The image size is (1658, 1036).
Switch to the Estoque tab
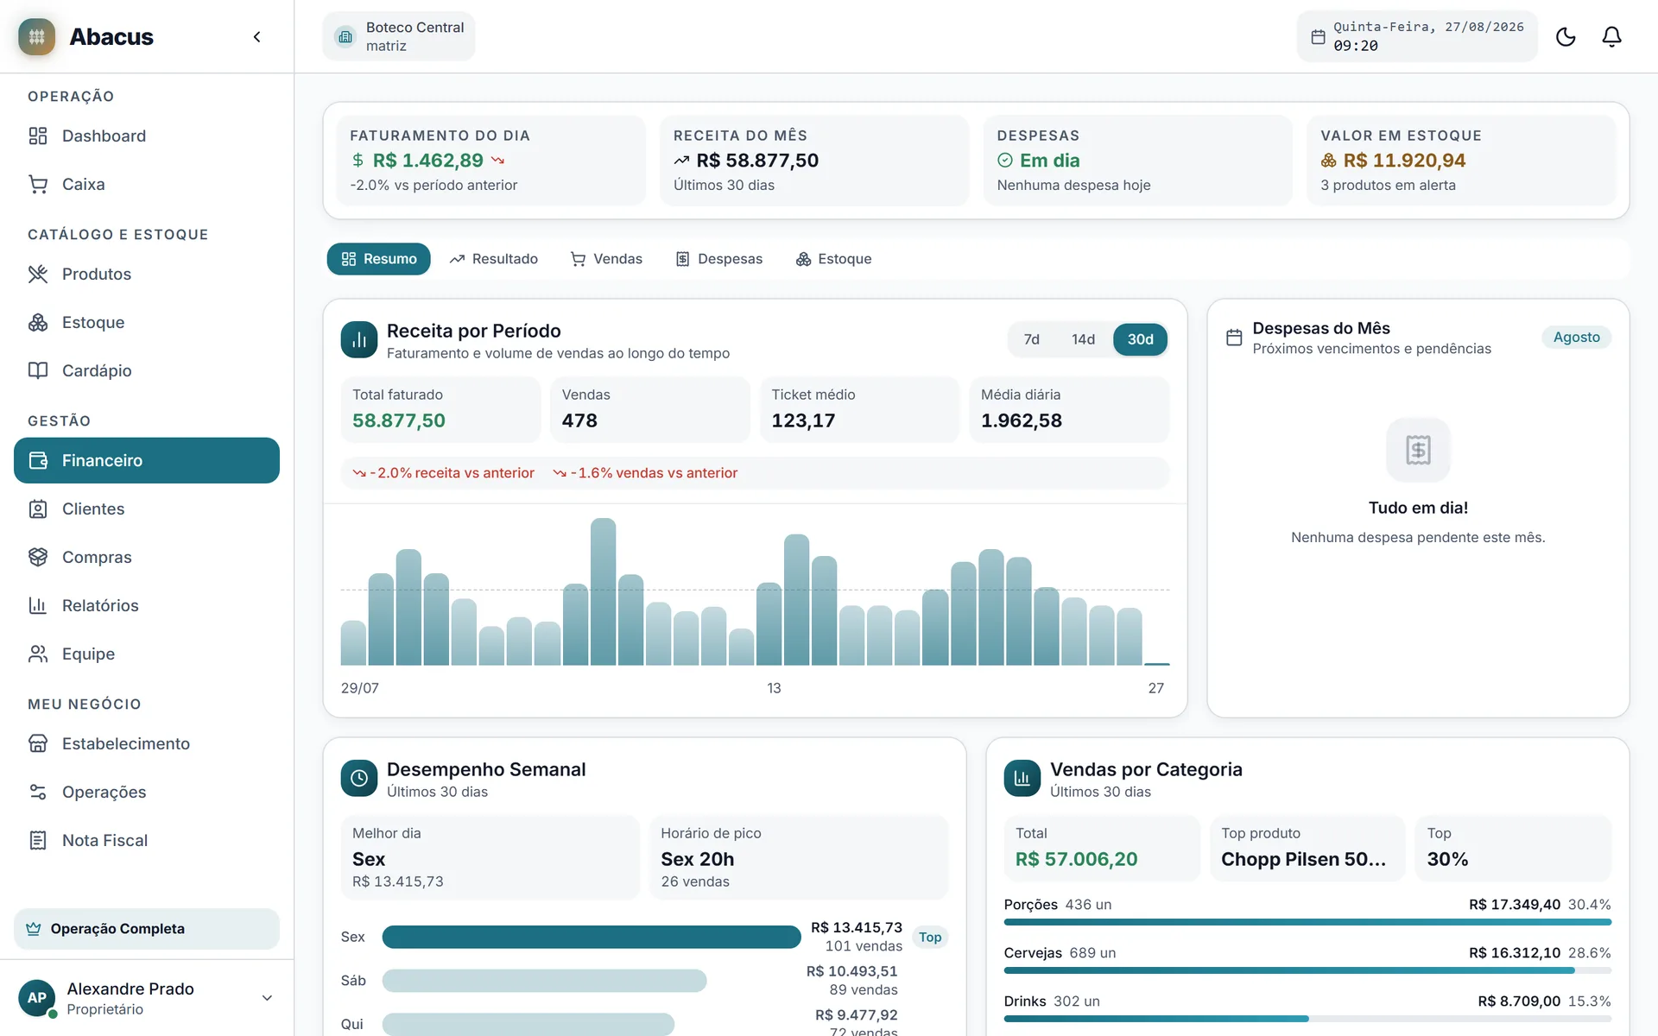[x=833, y=259]
